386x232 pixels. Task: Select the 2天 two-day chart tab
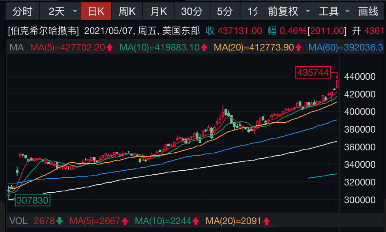tap(56, 11)
